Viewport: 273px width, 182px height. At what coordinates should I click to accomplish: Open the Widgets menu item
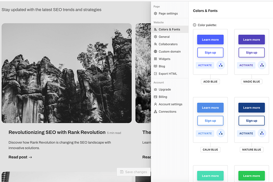[170, 59]
